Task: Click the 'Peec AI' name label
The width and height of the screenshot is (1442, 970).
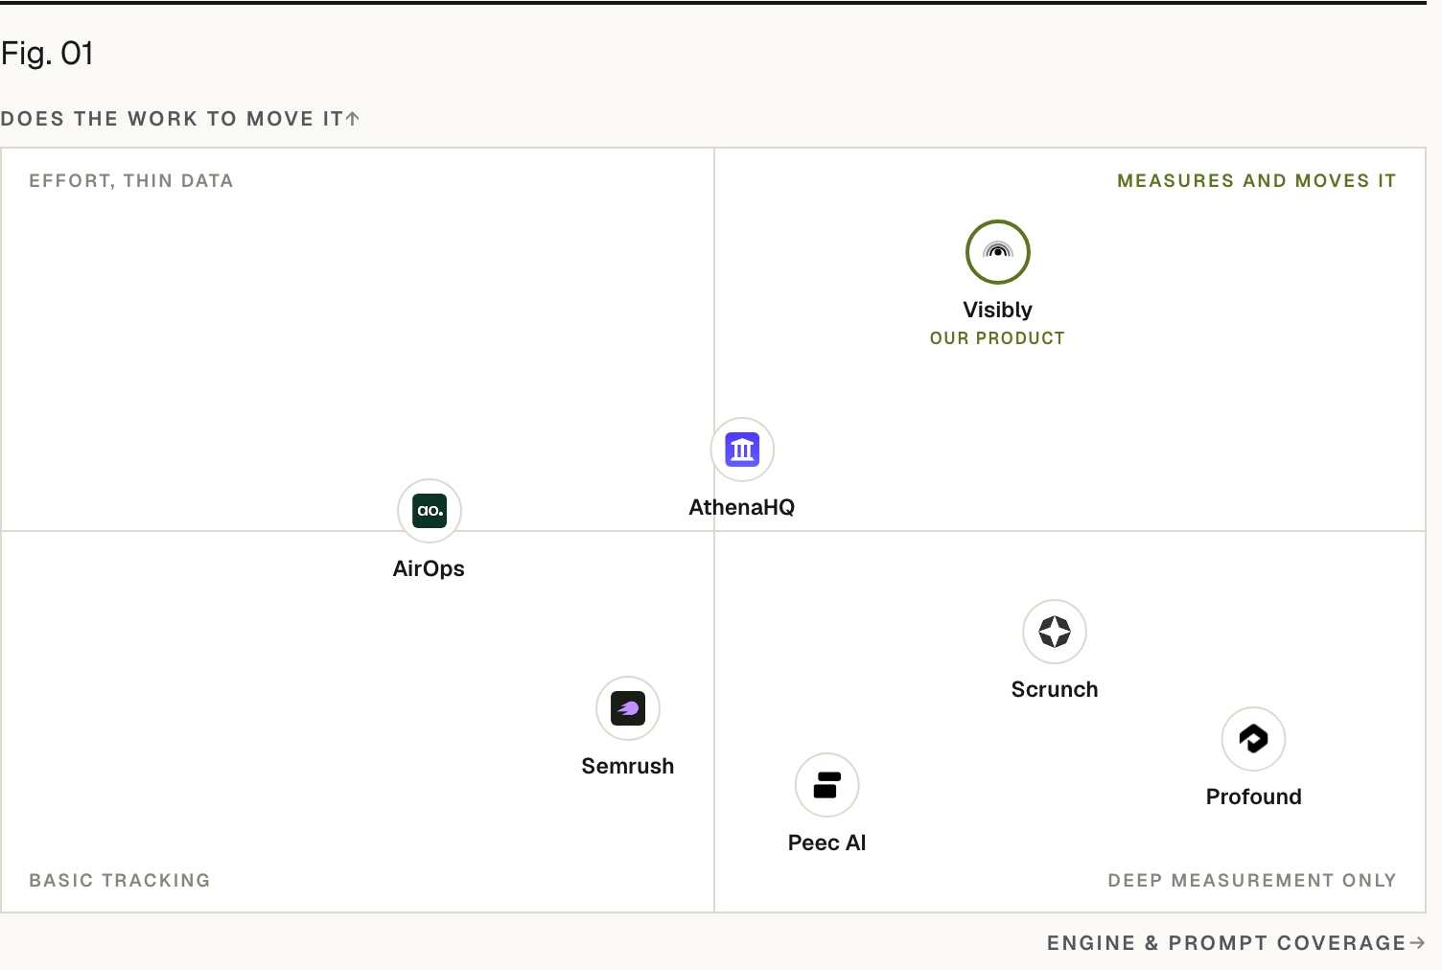Action: point(826,843)
